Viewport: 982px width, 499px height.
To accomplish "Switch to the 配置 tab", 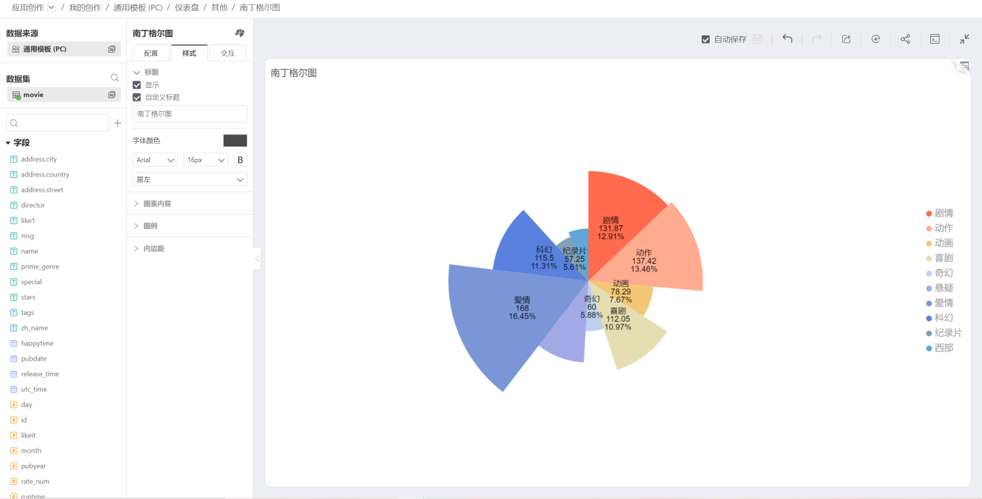I will 151,53.
